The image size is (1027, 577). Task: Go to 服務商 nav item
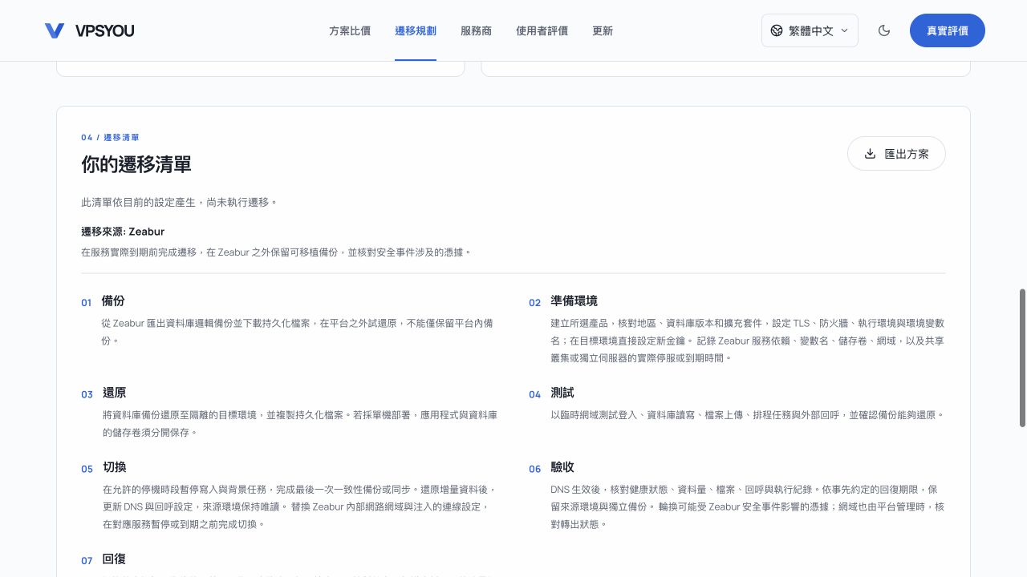coord(477,30)
